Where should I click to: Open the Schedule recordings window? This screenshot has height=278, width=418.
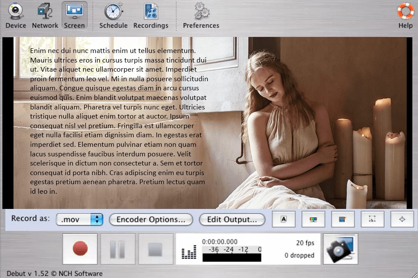(x=113, y=16)
